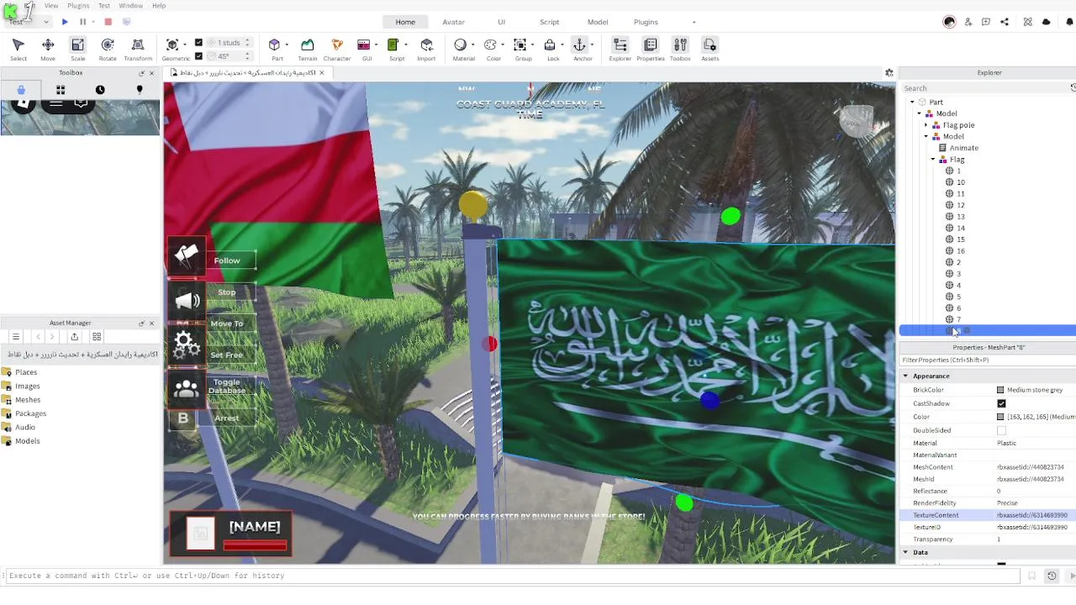The width and height of the screenshot is (1076, 605).
Task: Focus the Filter Properties field
Action: [x=988, y=360]
